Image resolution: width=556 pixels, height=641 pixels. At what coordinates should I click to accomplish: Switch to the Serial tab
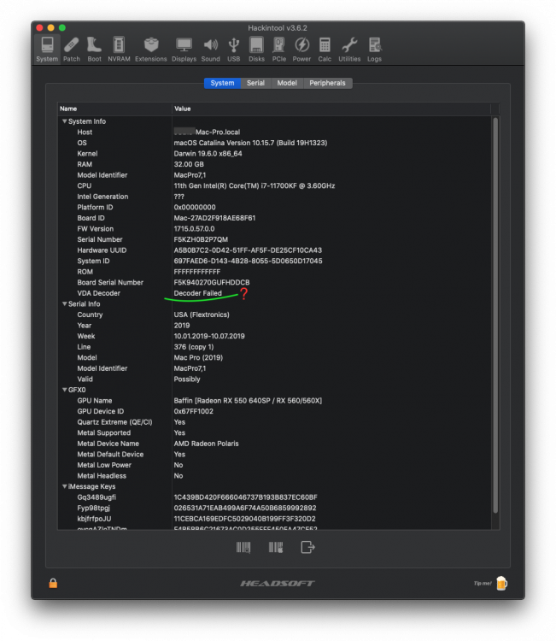[x=255, y=83]
